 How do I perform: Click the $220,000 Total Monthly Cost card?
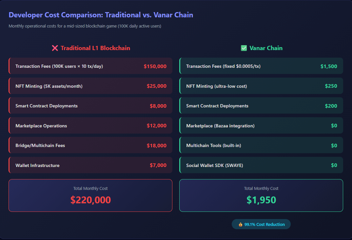(90, 195)
